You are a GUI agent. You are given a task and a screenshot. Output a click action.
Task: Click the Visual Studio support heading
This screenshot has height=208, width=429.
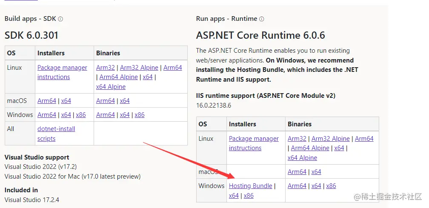click(37, 157)
